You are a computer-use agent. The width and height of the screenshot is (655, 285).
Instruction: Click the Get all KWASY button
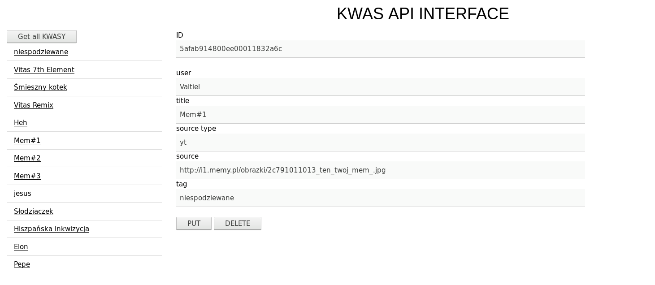pyautogui.click(x=42, y=37)
